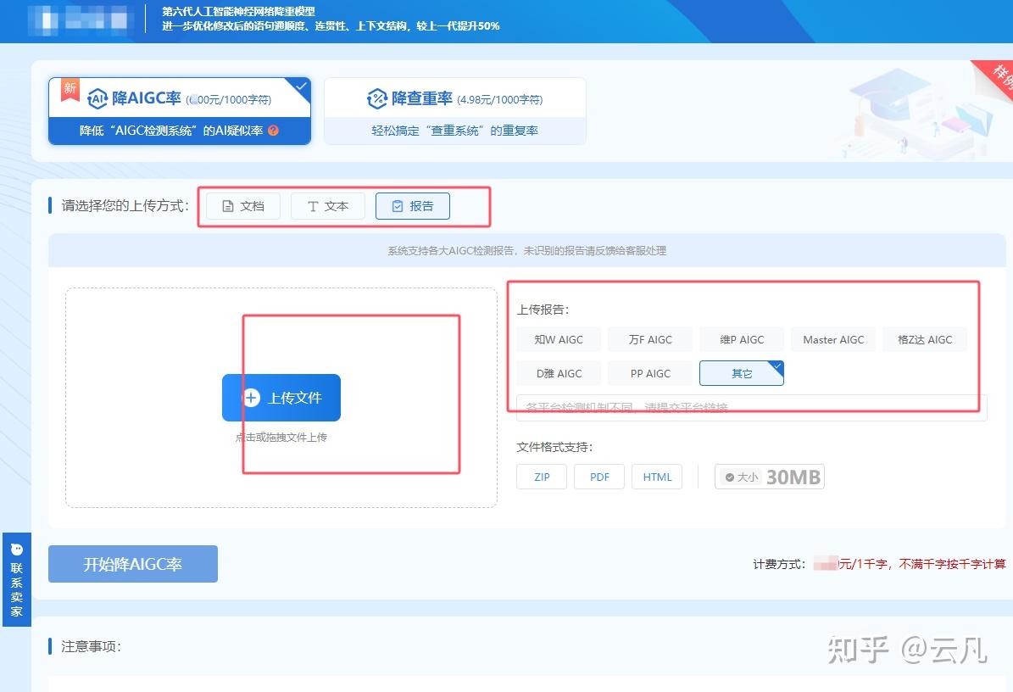
Task: Click the clipboard icon on 报告 option
Action: (398, 204)
